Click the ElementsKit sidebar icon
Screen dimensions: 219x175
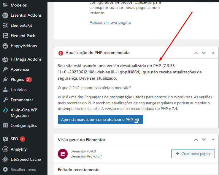(x=5, y=26)
